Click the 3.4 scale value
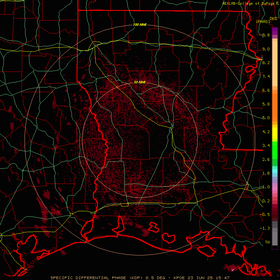 [266, 146]
